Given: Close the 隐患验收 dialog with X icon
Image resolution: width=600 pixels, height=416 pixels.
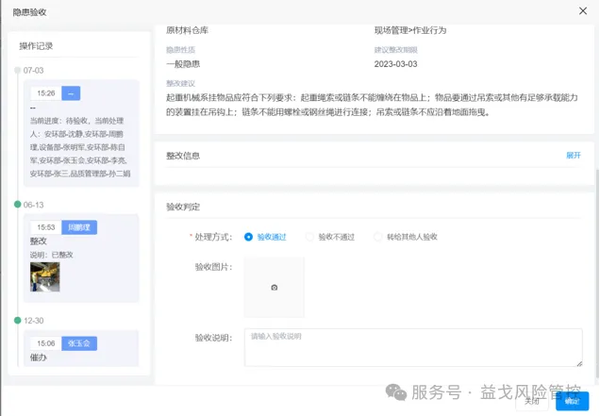Looking at the screenshot, I should pyautogui.click(x=583, y=10).
